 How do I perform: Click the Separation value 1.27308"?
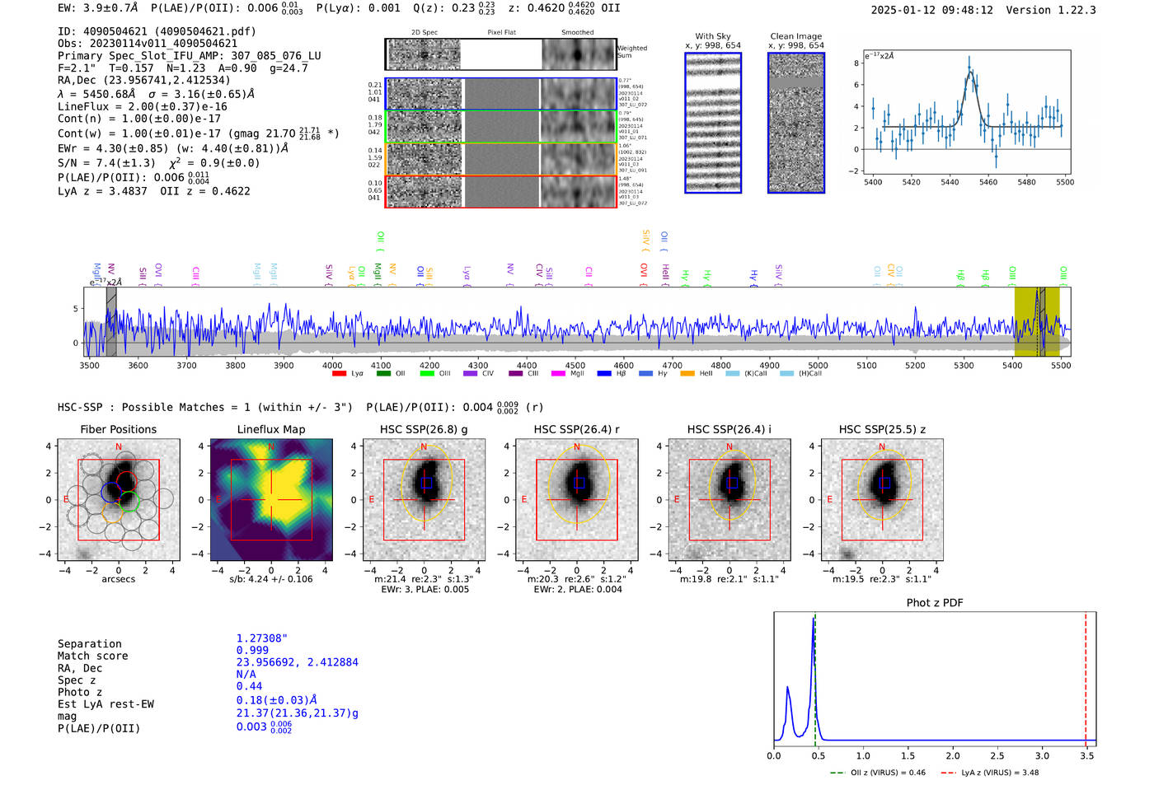[262, 638]
